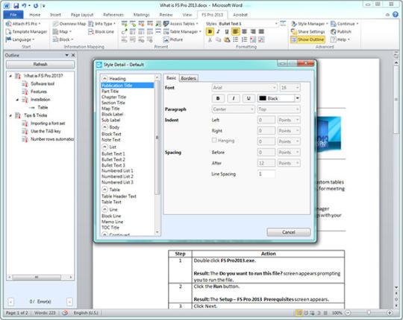Click the Use the TAB key outline item
The image size is (403, 320).
click(x=46, y=132)
